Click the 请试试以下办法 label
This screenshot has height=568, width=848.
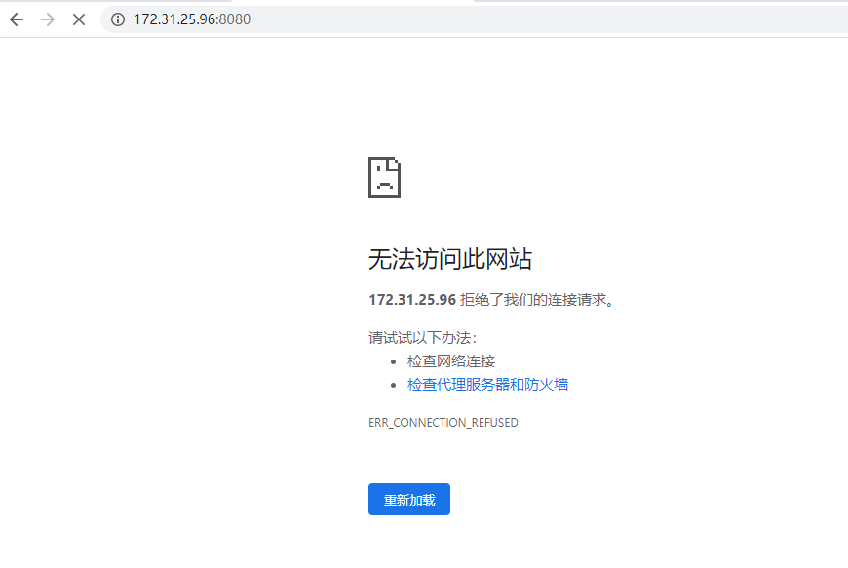[423, 338]
